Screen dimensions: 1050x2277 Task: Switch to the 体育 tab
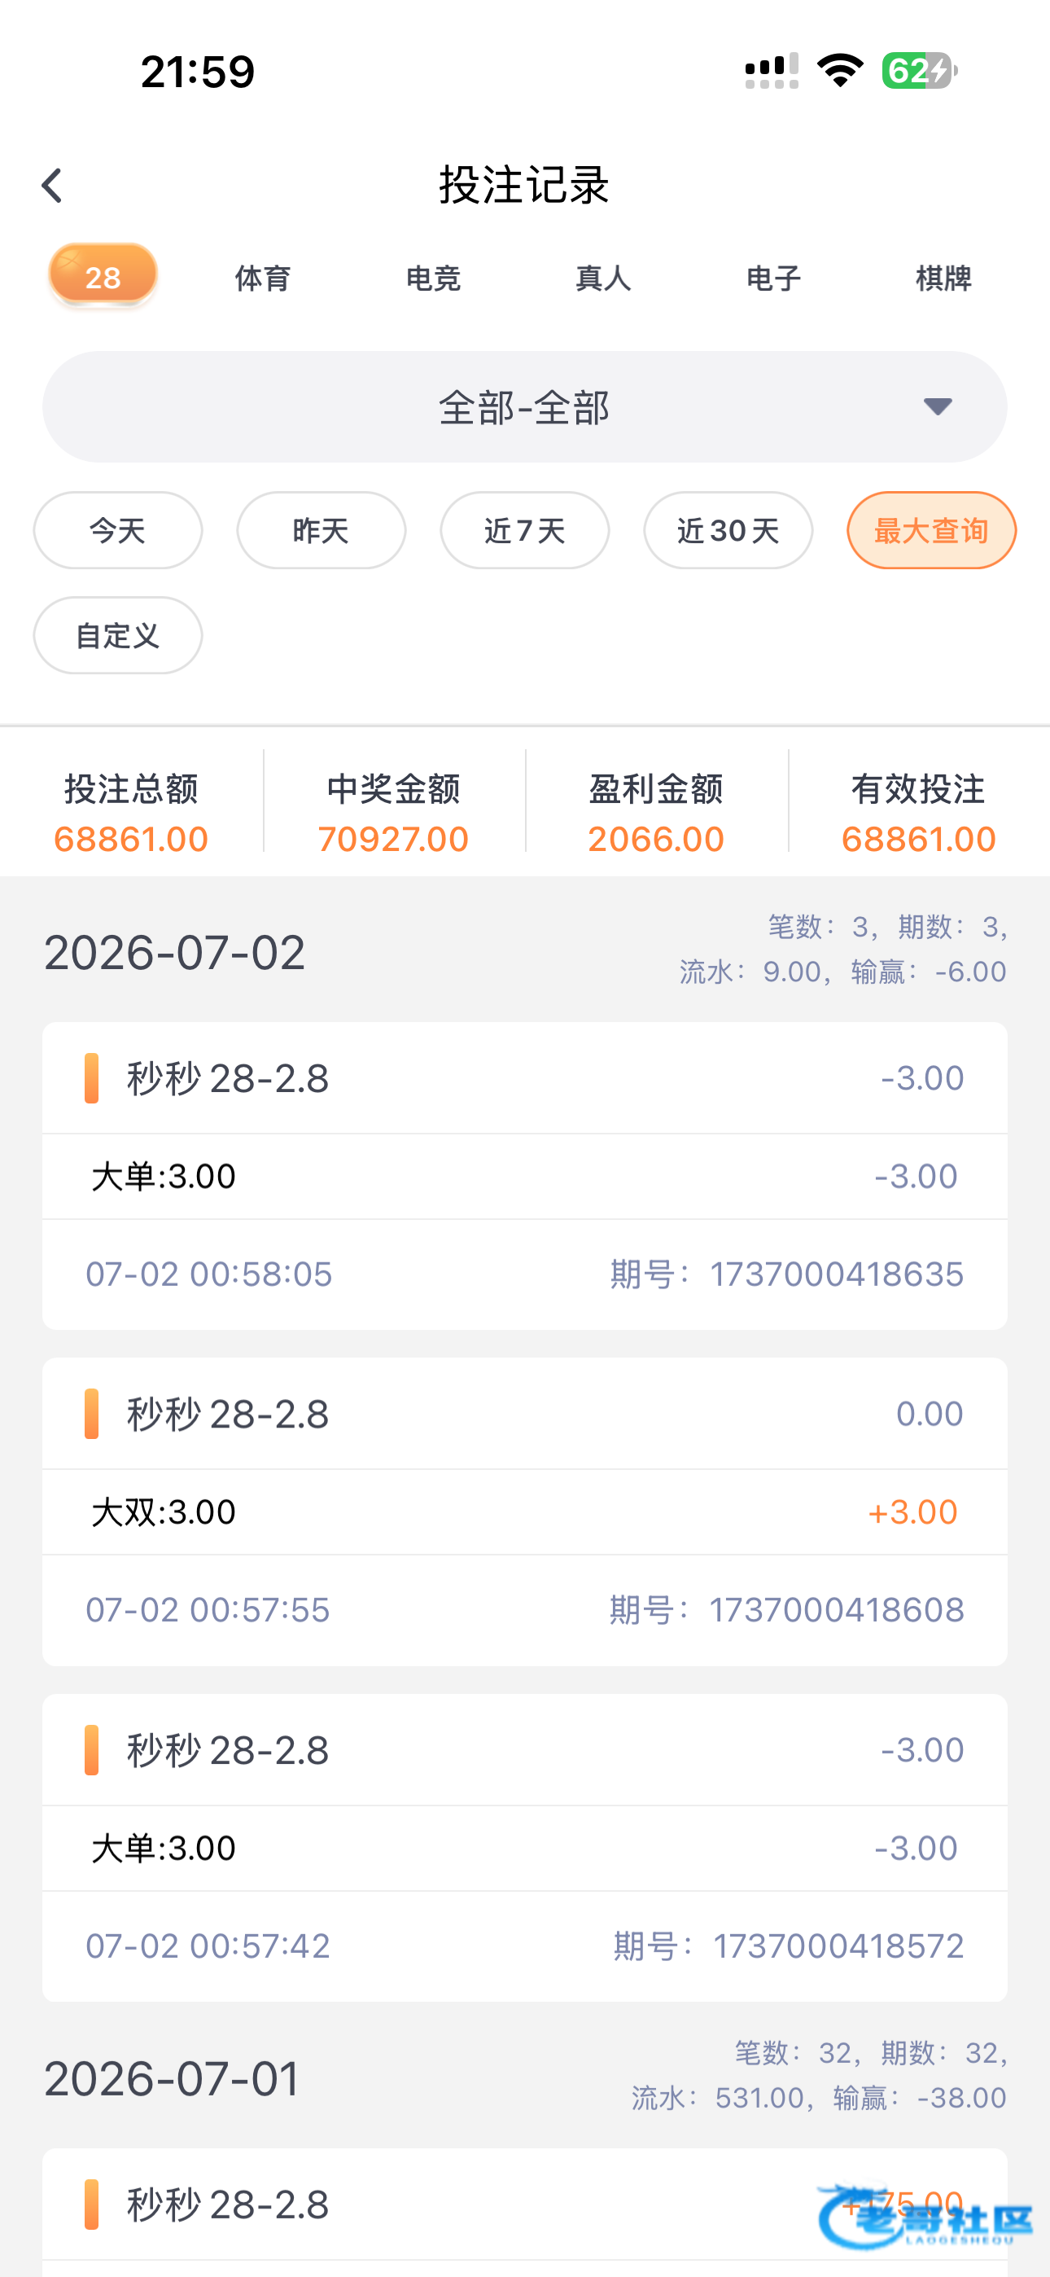tap(262, 279)
